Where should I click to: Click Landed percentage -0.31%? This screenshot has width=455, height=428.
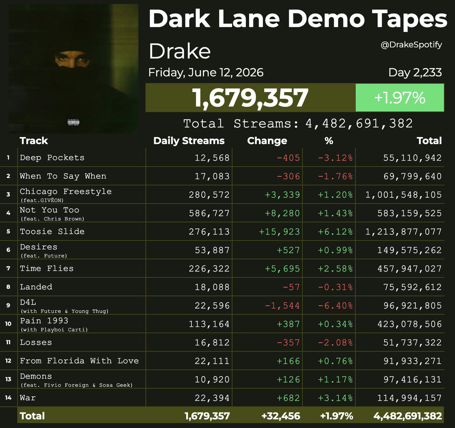pos(335,287)
